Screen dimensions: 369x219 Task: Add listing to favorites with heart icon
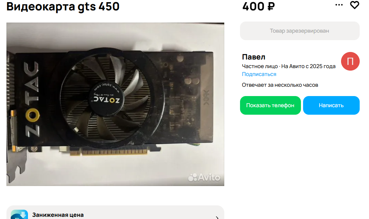tap(354, 5)
